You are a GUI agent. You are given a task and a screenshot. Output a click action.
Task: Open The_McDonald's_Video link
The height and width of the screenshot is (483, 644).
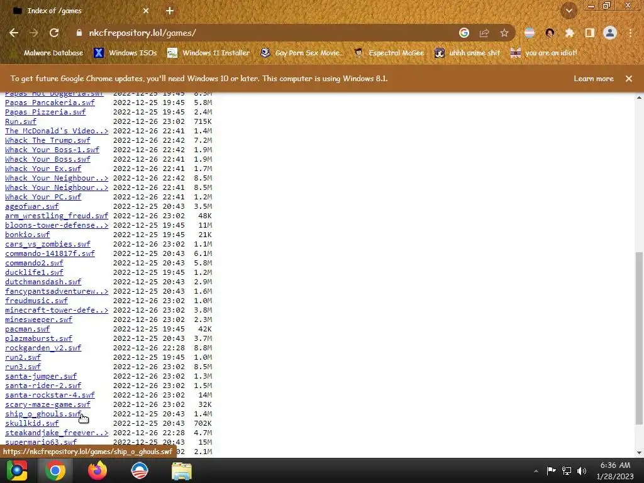[57, 131]
